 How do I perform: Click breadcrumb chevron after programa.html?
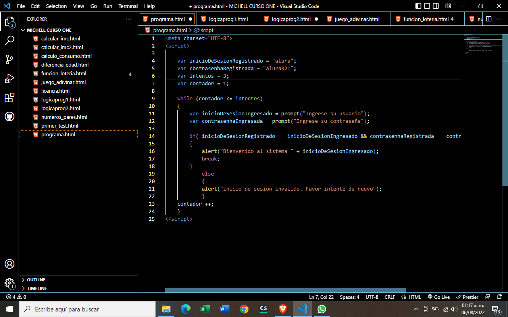[x=190, y=30]
